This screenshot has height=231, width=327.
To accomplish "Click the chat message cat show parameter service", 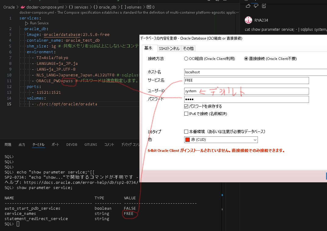I will 286,30.
